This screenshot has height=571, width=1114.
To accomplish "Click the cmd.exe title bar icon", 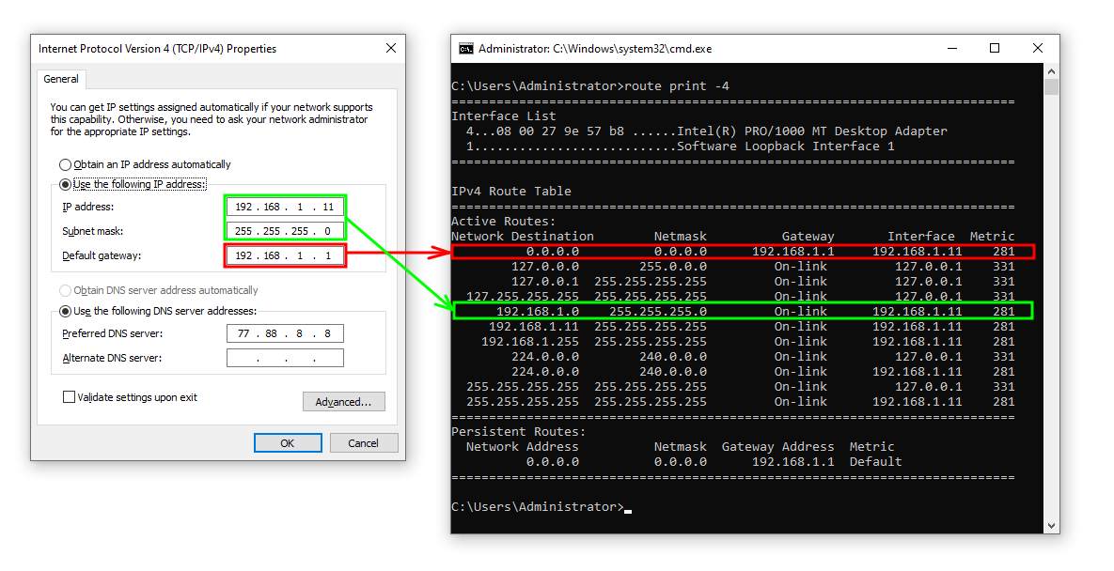I will click(x=466, y=48).
